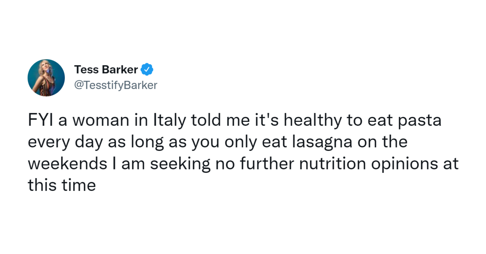486x254 pixels.
Task: Open Tess Barker's profile picture
Action: 46,78
